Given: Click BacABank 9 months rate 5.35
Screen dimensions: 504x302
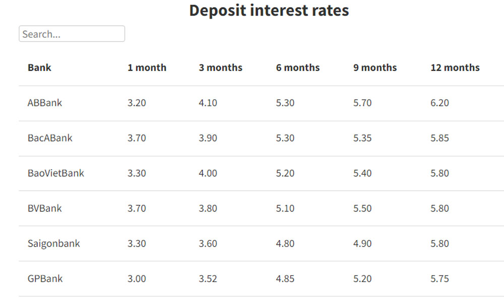Looking at the screenshot, I should [362, 138].
